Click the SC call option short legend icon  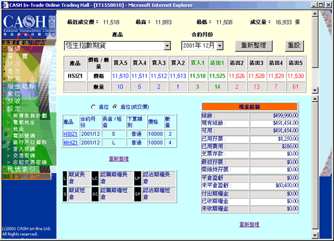click(x=95, y=194)
